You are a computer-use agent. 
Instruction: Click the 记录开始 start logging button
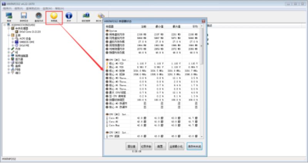click(146, 146)
